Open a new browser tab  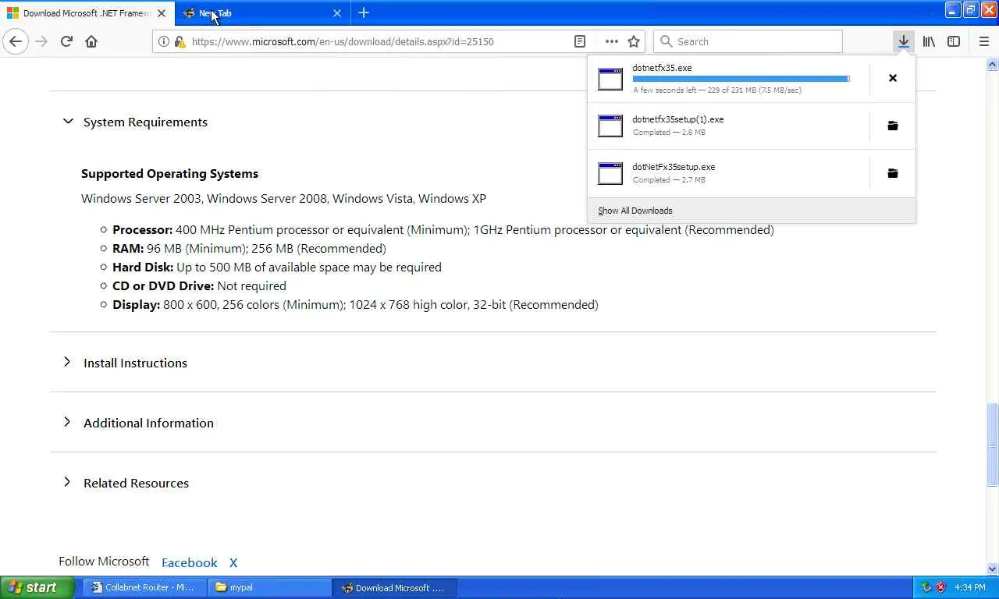pyautogui.click(x=364, y=12)
